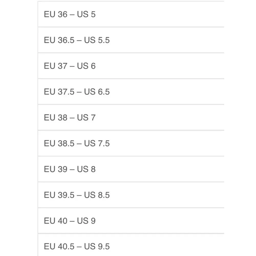Choose the EU 39.5 – US 8.5 option
The image size is (256, 256).
coord(131,195)
